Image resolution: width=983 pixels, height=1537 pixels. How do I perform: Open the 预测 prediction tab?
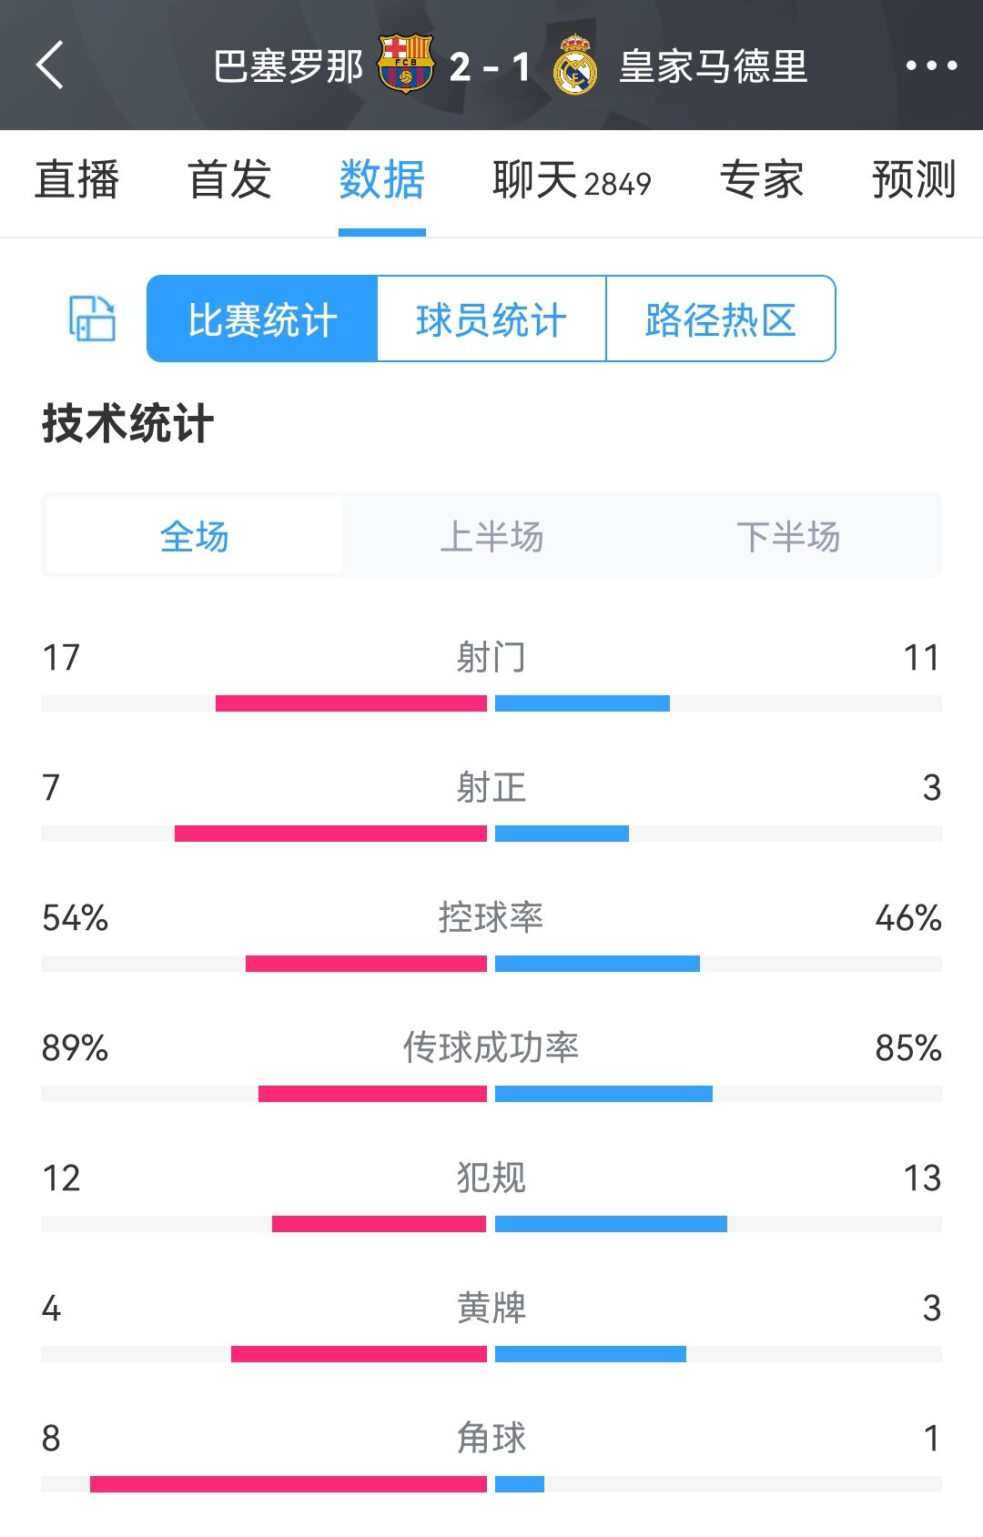tap(913, 179)
